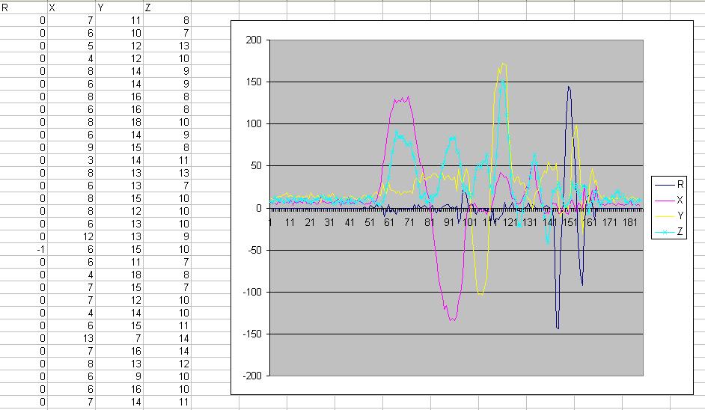
Task: Click the 150 label on the vertical axis
Action: coord(254,82)
